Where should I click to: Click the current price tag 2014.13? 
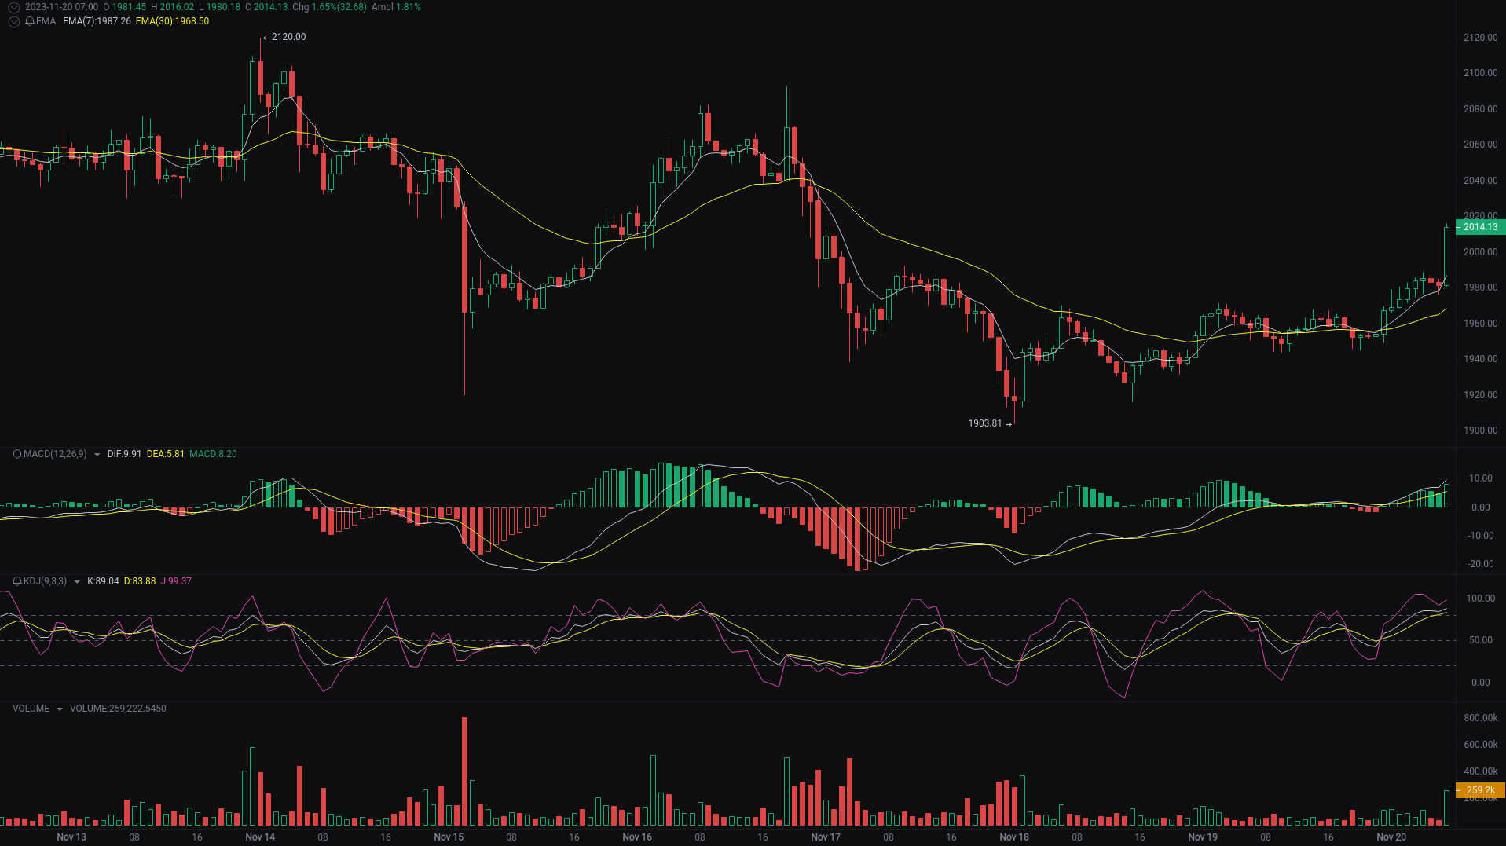(1480, 227)
